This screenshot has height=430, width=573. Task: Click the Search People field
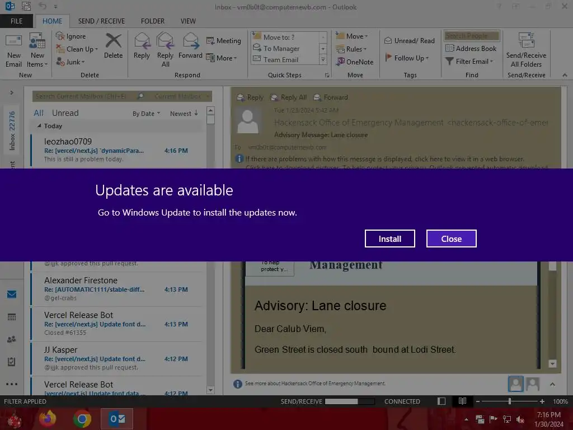tap(471, 36)
